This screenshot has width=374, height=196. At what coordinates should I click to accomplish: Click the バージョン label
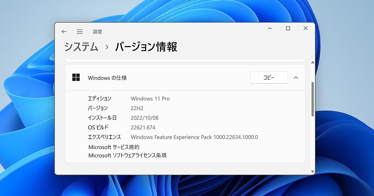coord(98,108)
